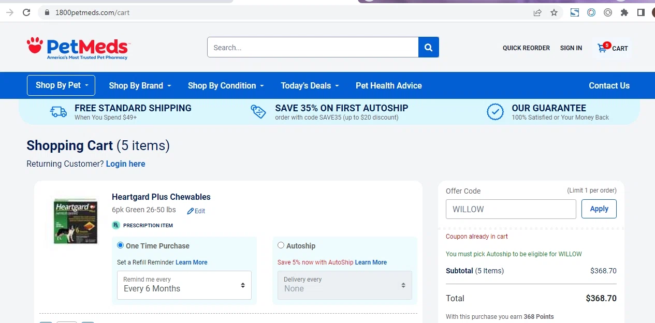Viewport: 655px width, 323px height.
Task: Click SAVE 35% ON FIRST AUTOSHIP text
Action: (x=342, y=108)
